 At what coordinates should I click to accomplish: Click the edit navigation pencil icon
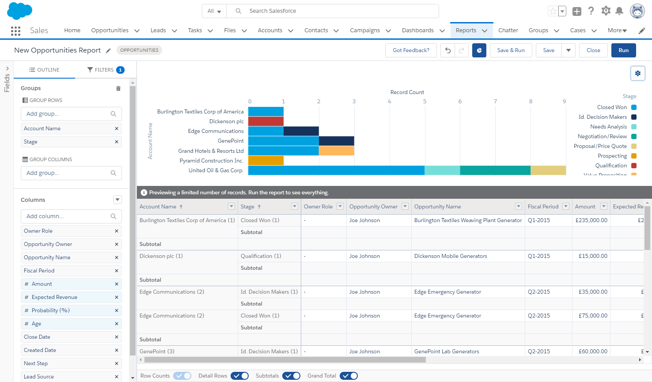(642, 30)
